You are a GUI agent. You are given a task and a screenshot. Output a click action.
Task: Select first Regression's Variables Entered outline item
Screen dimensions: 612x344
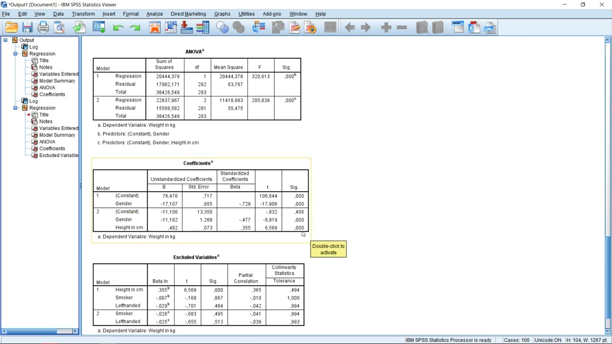pos(59,74)
